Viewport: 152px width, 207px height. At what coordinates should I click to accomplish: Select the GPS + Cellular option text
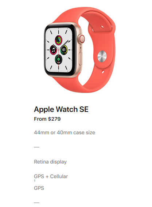(x=51, y=176)
